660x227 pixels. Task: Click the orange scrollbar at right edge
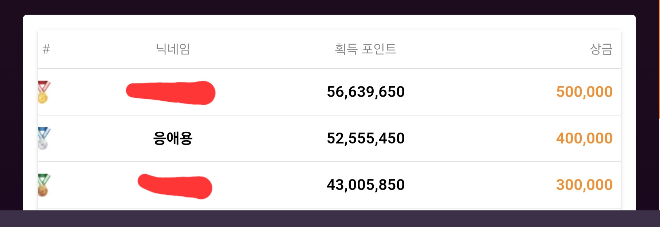coord(659,59)
